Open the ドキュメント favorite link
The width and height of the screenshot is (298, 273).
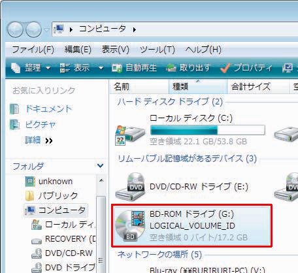[x=49, y=109]
